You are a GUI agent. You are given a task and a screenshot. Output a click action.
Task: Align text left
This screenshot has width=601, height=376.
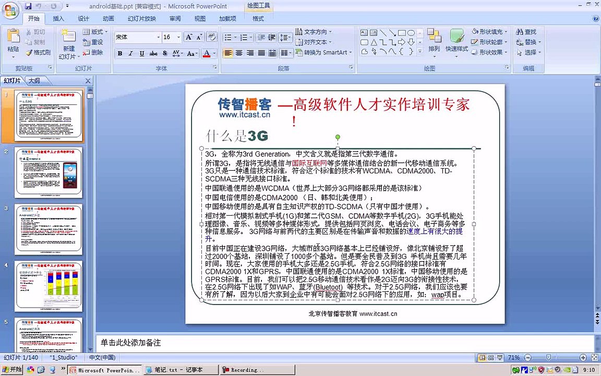[x=228, y=53]
